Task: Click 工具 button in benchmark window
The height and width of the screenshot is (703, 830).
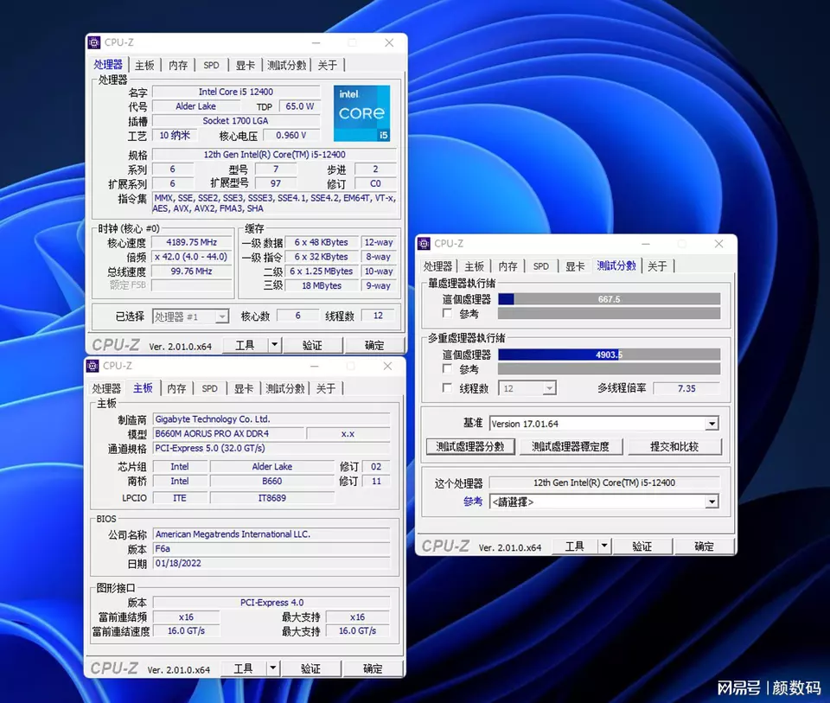Action: [x=574, y=546]
